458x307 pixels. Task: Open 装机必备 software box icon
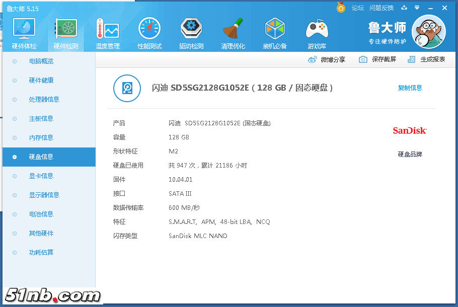[275, 33]
